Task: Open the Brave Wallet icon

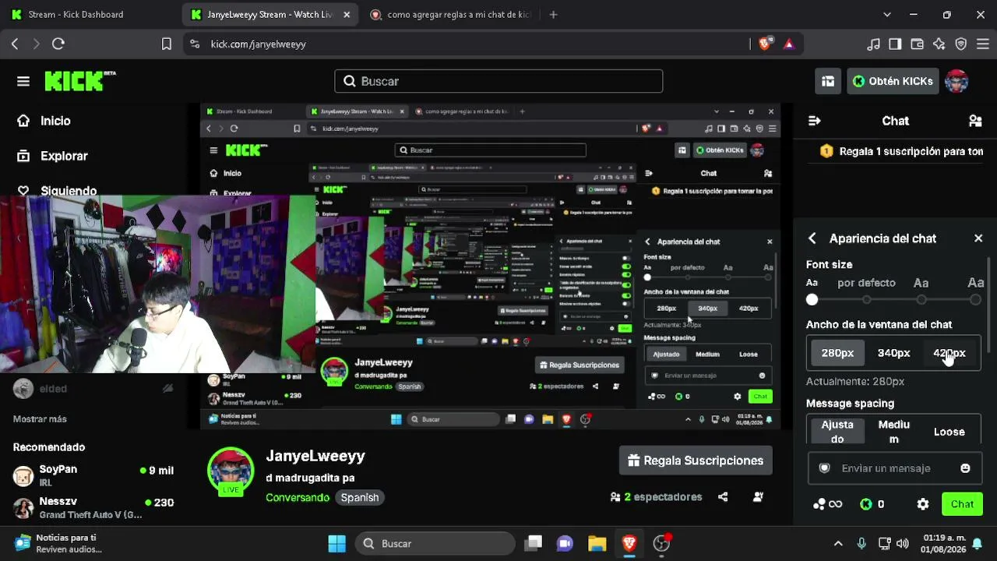Action: 918,44
